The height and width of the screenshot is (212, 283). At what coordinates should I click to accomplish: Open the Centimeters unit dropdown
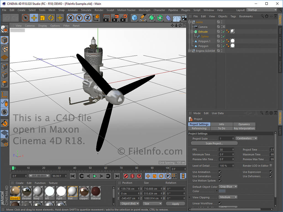[247, 139]
